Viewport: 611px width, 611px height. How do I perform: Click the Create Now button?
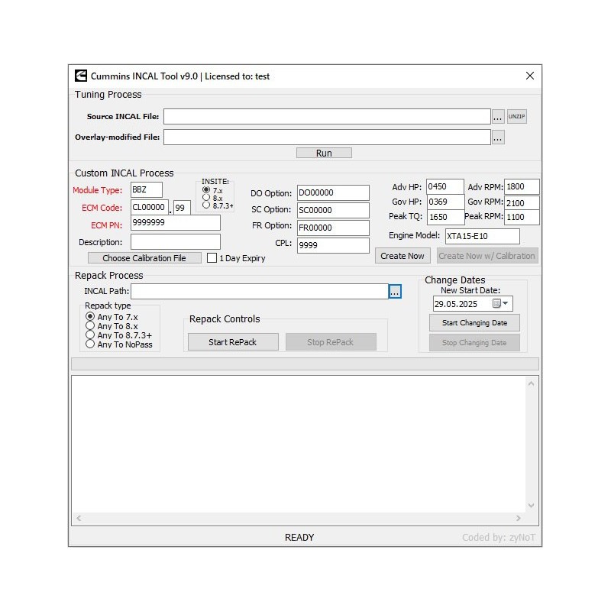pyautogui.click(x=402, y=256)
